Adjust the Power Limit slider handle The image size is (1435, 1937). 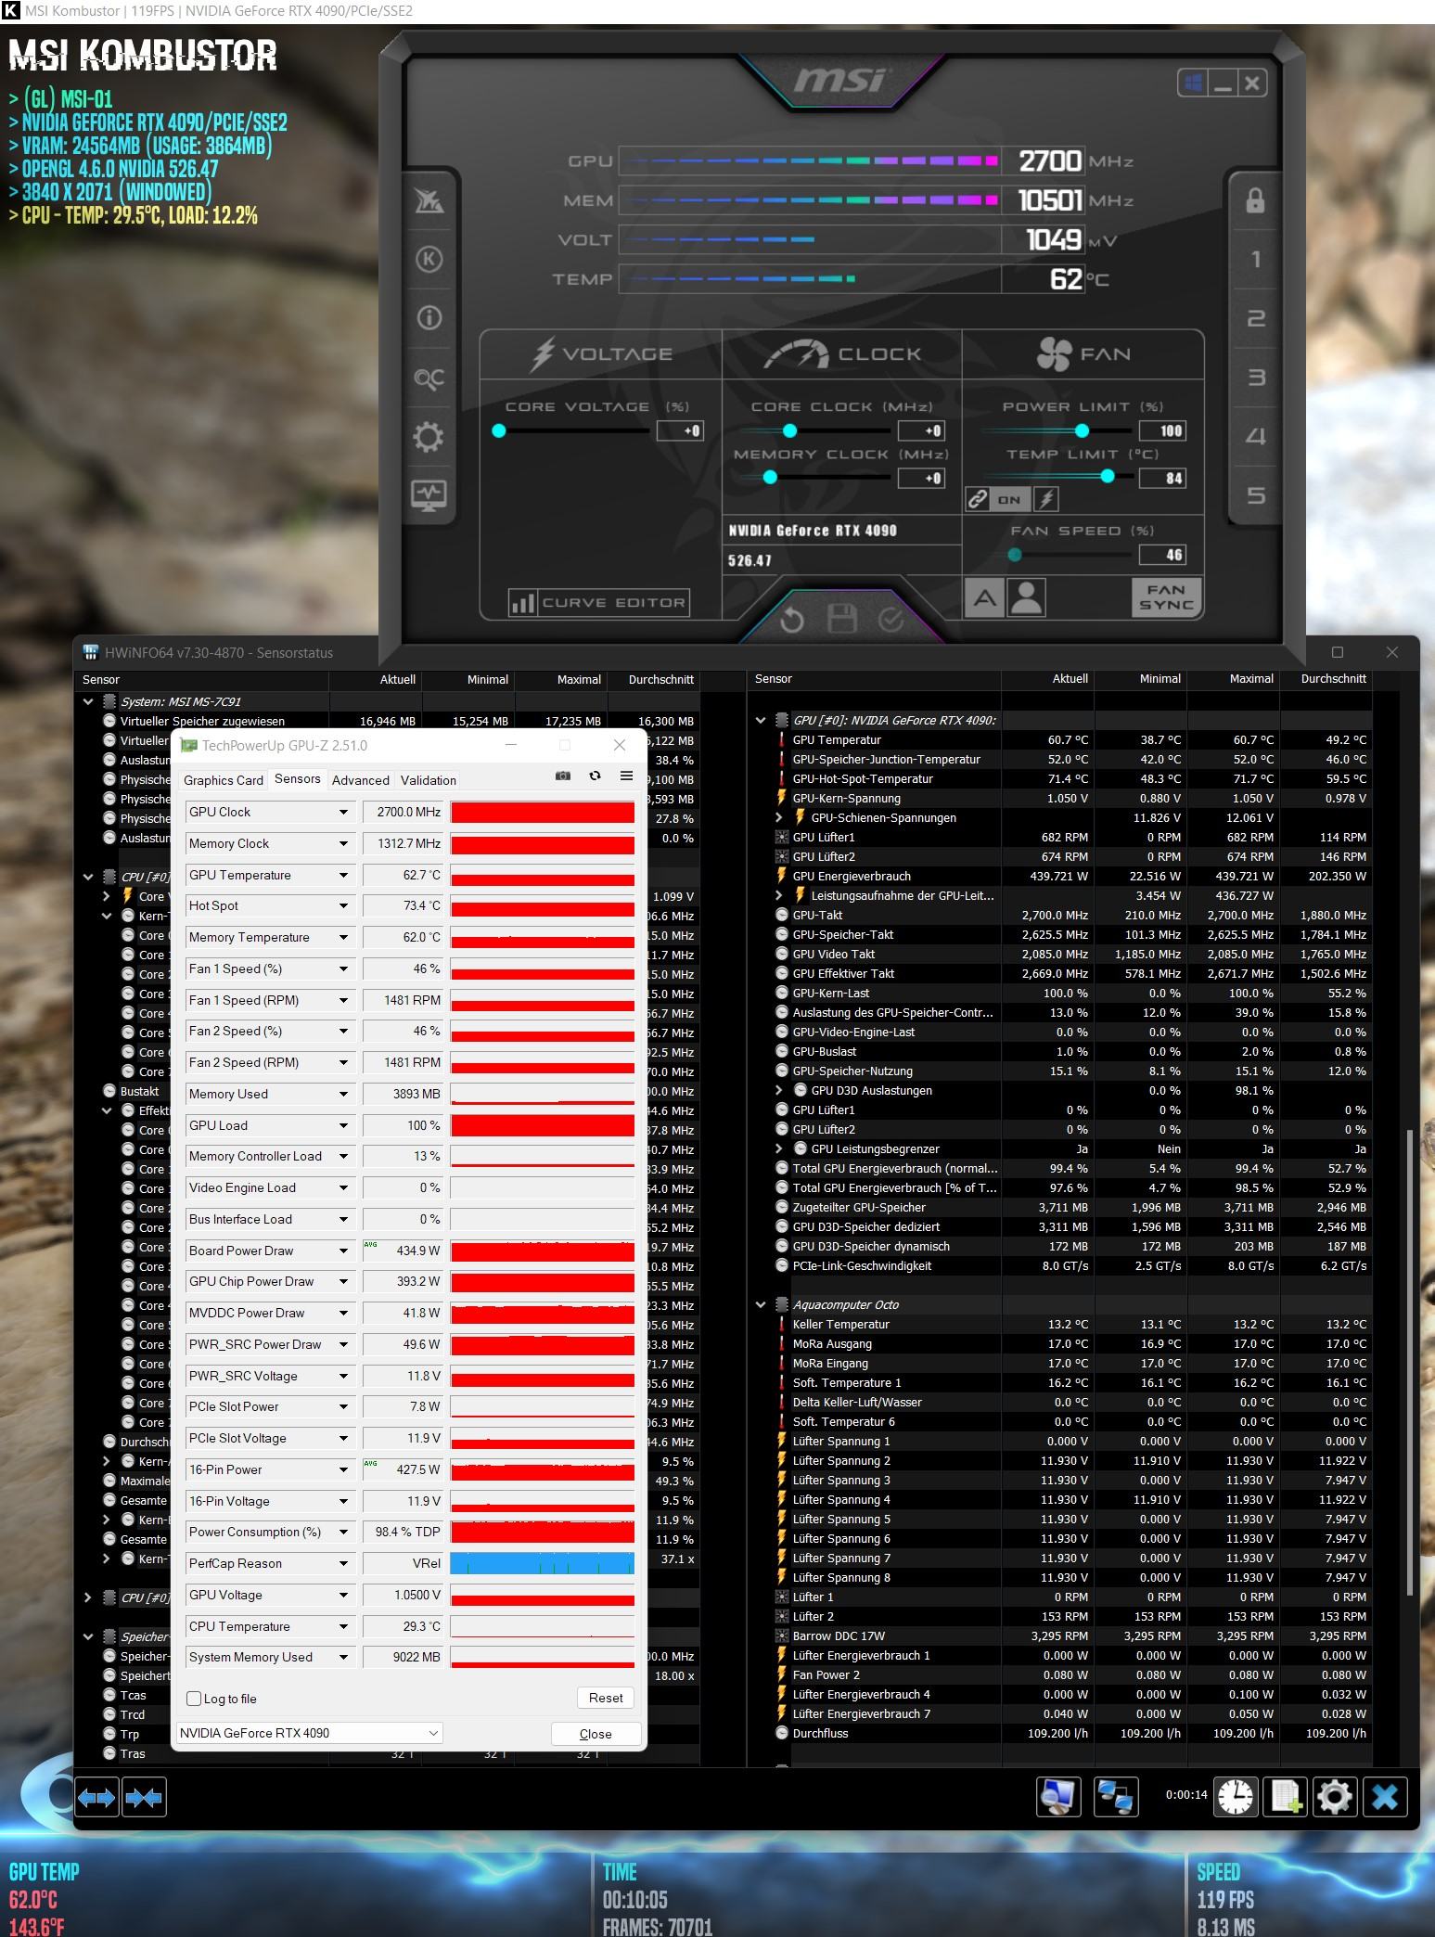tap(1082, 430)
